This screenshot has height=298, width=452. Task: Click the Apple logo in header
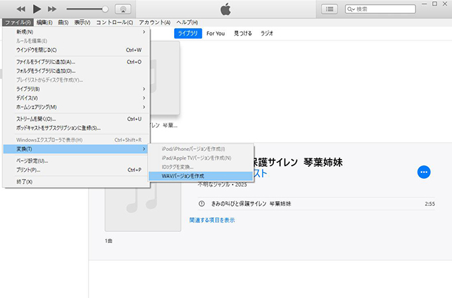pos(226,9)
